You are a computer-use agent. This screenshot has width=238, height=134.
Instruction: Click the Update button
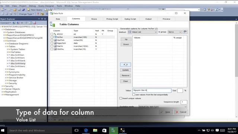[125, 70]
